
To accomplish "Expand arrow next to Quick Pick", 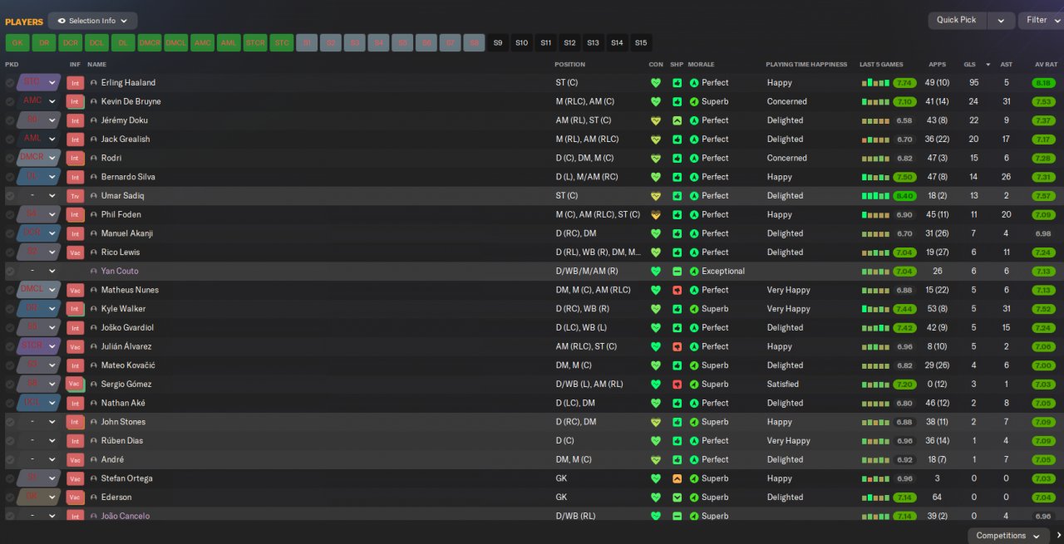I will (1001, 20).
